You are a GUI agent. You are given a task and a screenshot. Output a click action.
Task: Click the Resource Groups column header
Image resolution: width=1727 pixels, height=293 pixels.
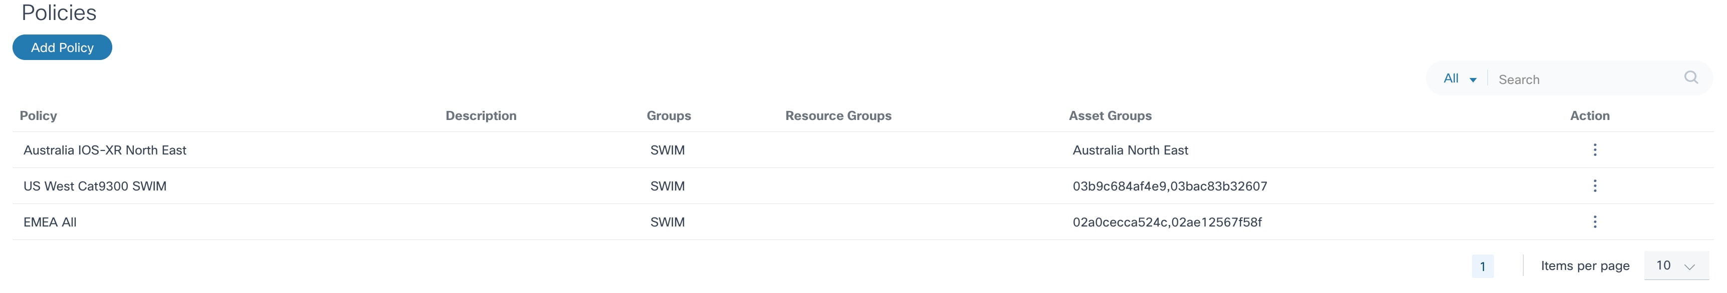pos(838,115)
